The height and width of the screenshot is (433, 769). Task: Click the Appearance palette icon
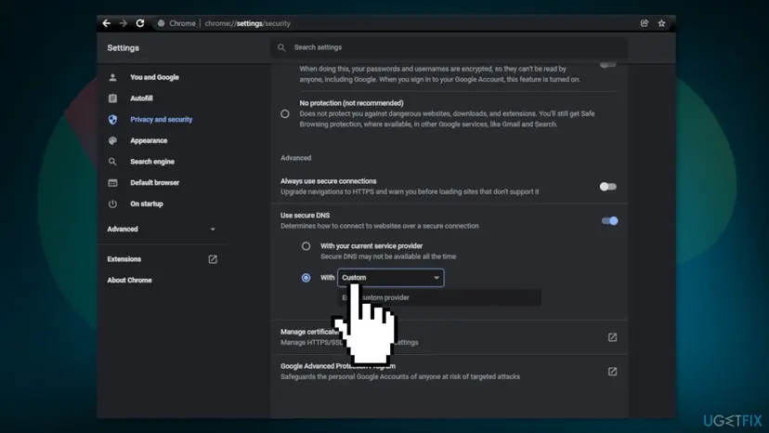point(112,140)
